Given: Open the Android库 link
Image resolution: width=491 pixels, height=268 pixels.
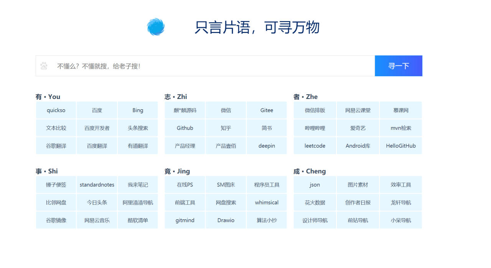Looking at the screenshot, I should [x=358, y=146].
